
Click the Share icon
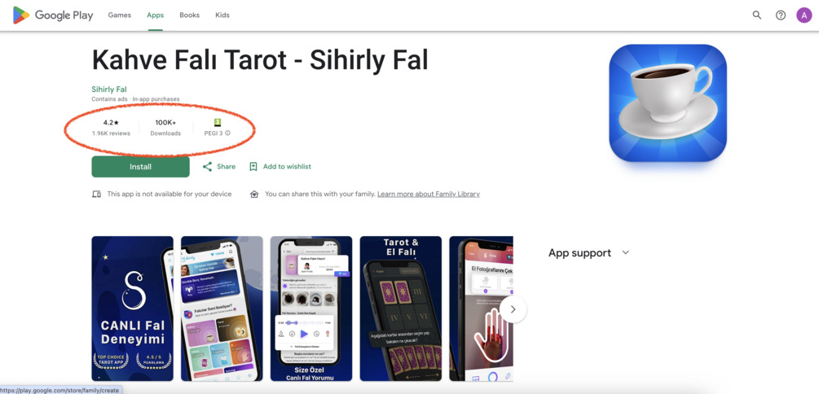[x=207, y=166]
